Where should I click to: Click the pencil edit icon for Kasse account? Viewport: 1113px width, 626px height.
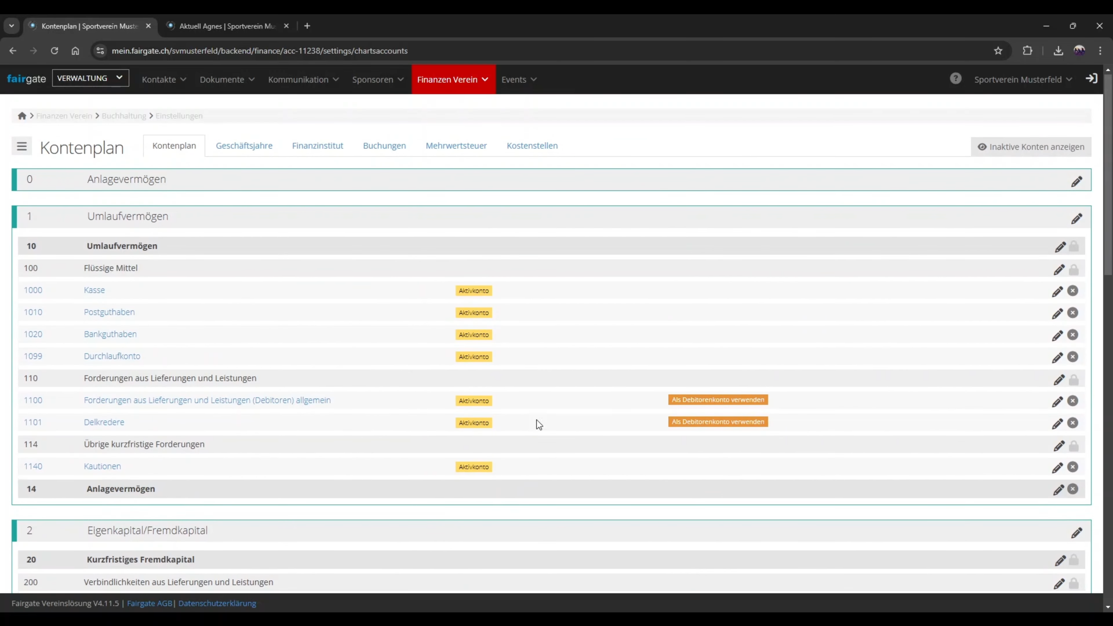(x=1057, y=292)
